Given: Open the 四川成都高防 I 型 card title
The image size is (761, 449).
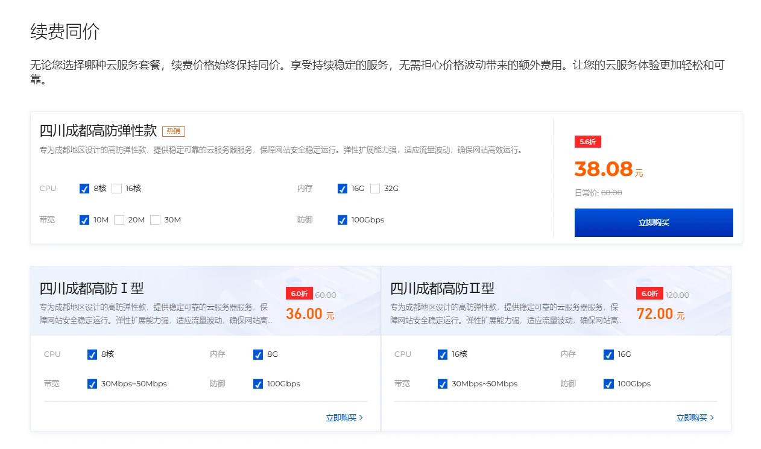Looking at the screenshot, I should [92, 288].
